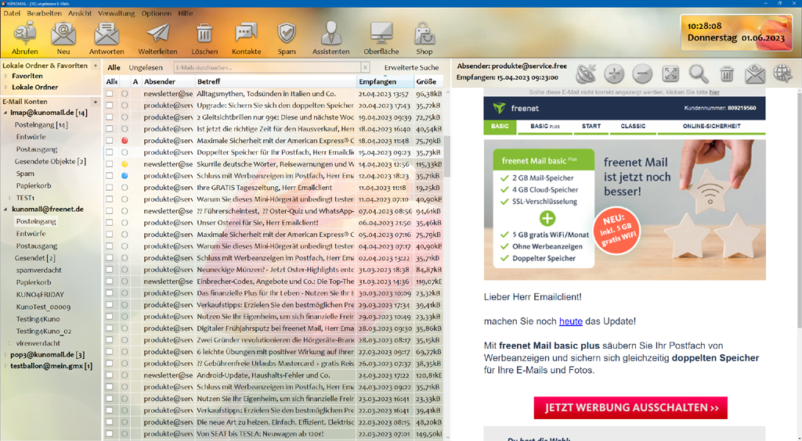Image resolution: width=802 pixels, height=441 pixels.
Task: Expand the pop3@kunomail.de account
Action: 5,355
